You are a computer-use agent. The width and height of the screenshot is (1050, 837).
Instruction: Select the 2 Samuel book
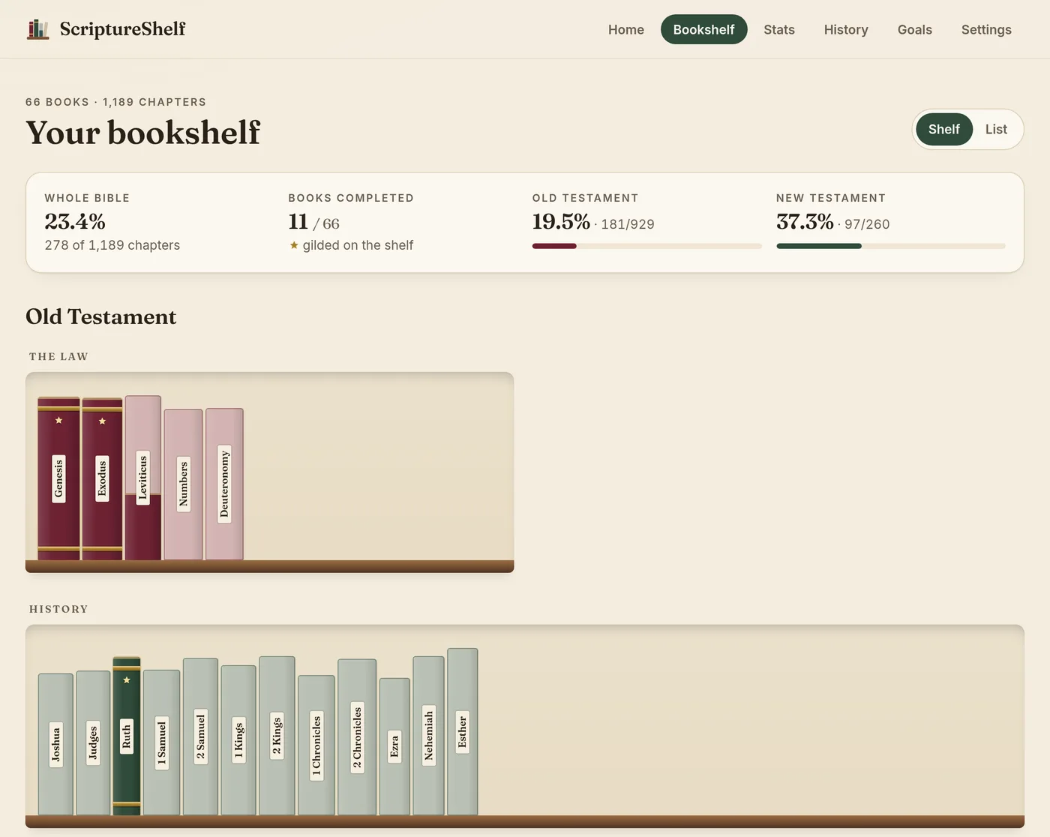coord(200,736)
